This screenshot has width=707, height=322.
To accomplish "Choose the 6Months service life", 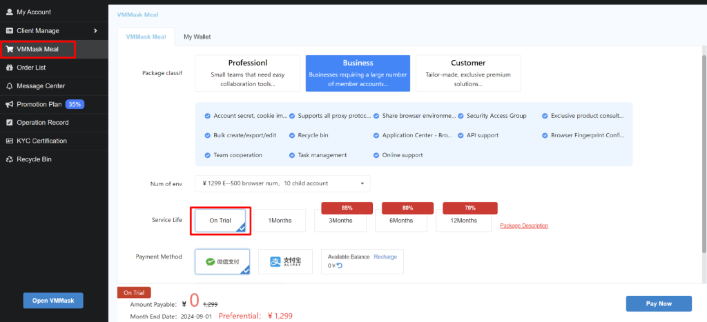I will pyautogui.click(x=401, y=221).
